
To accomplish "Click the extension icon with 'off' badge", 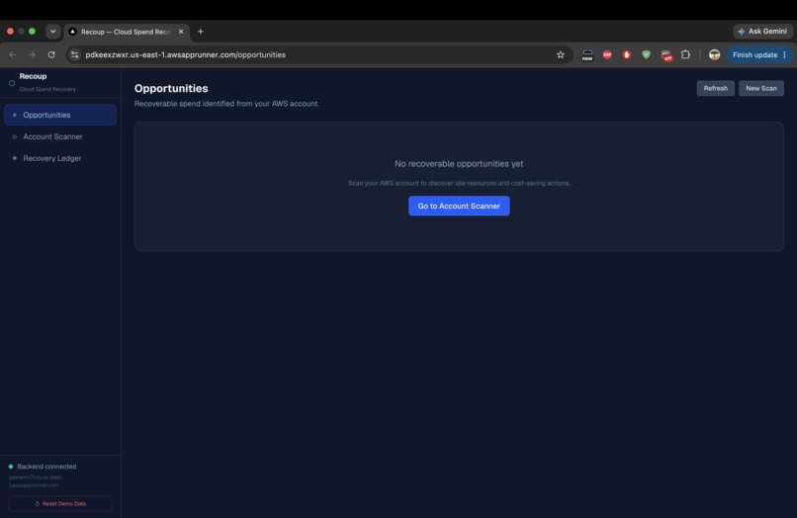I will (666, 55).
